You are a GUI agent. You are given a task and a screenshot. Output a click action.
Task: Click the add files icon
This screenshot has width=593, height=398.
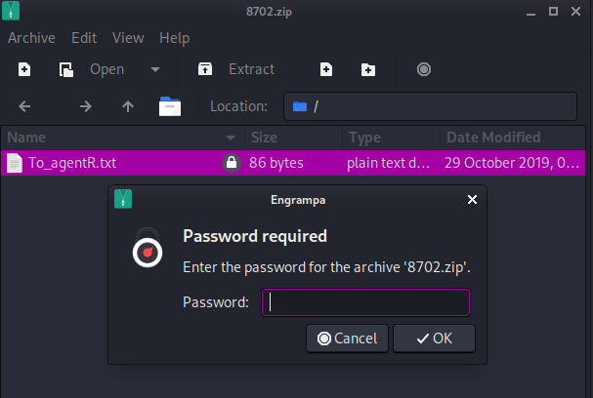[326, 70]
